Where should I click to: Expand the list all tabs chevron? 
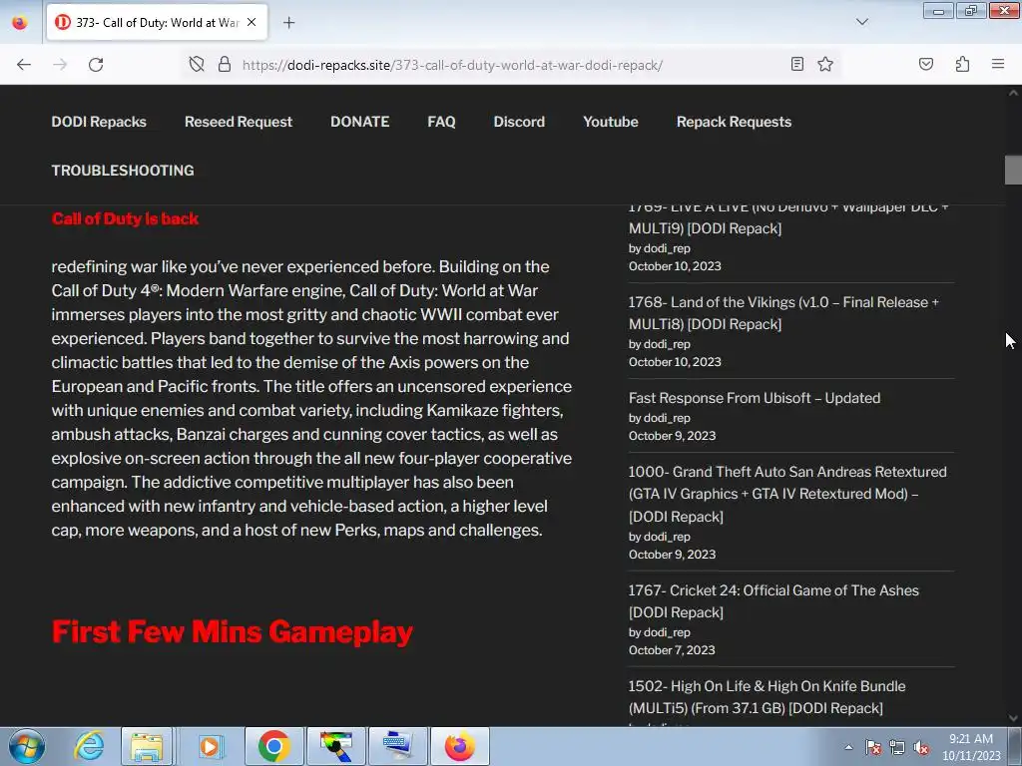coord(862,22)
